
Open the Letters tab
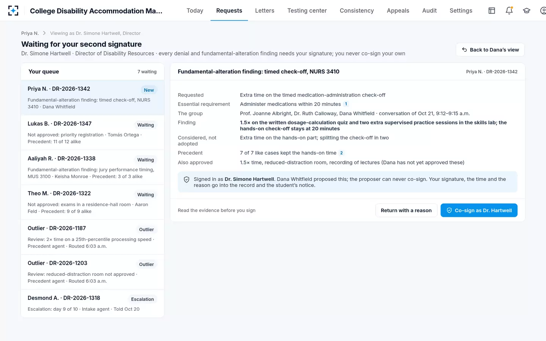265,11
